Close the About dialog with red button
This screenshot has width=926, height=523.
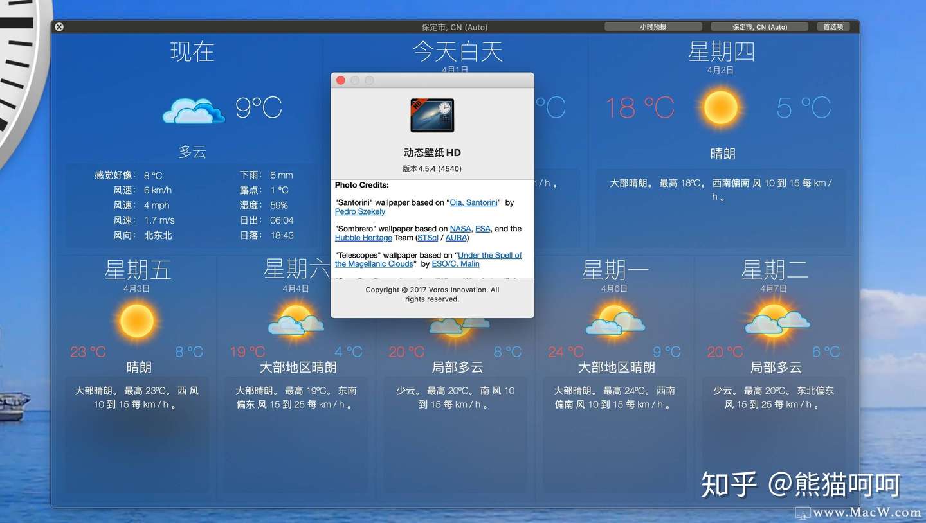(341, 80)
